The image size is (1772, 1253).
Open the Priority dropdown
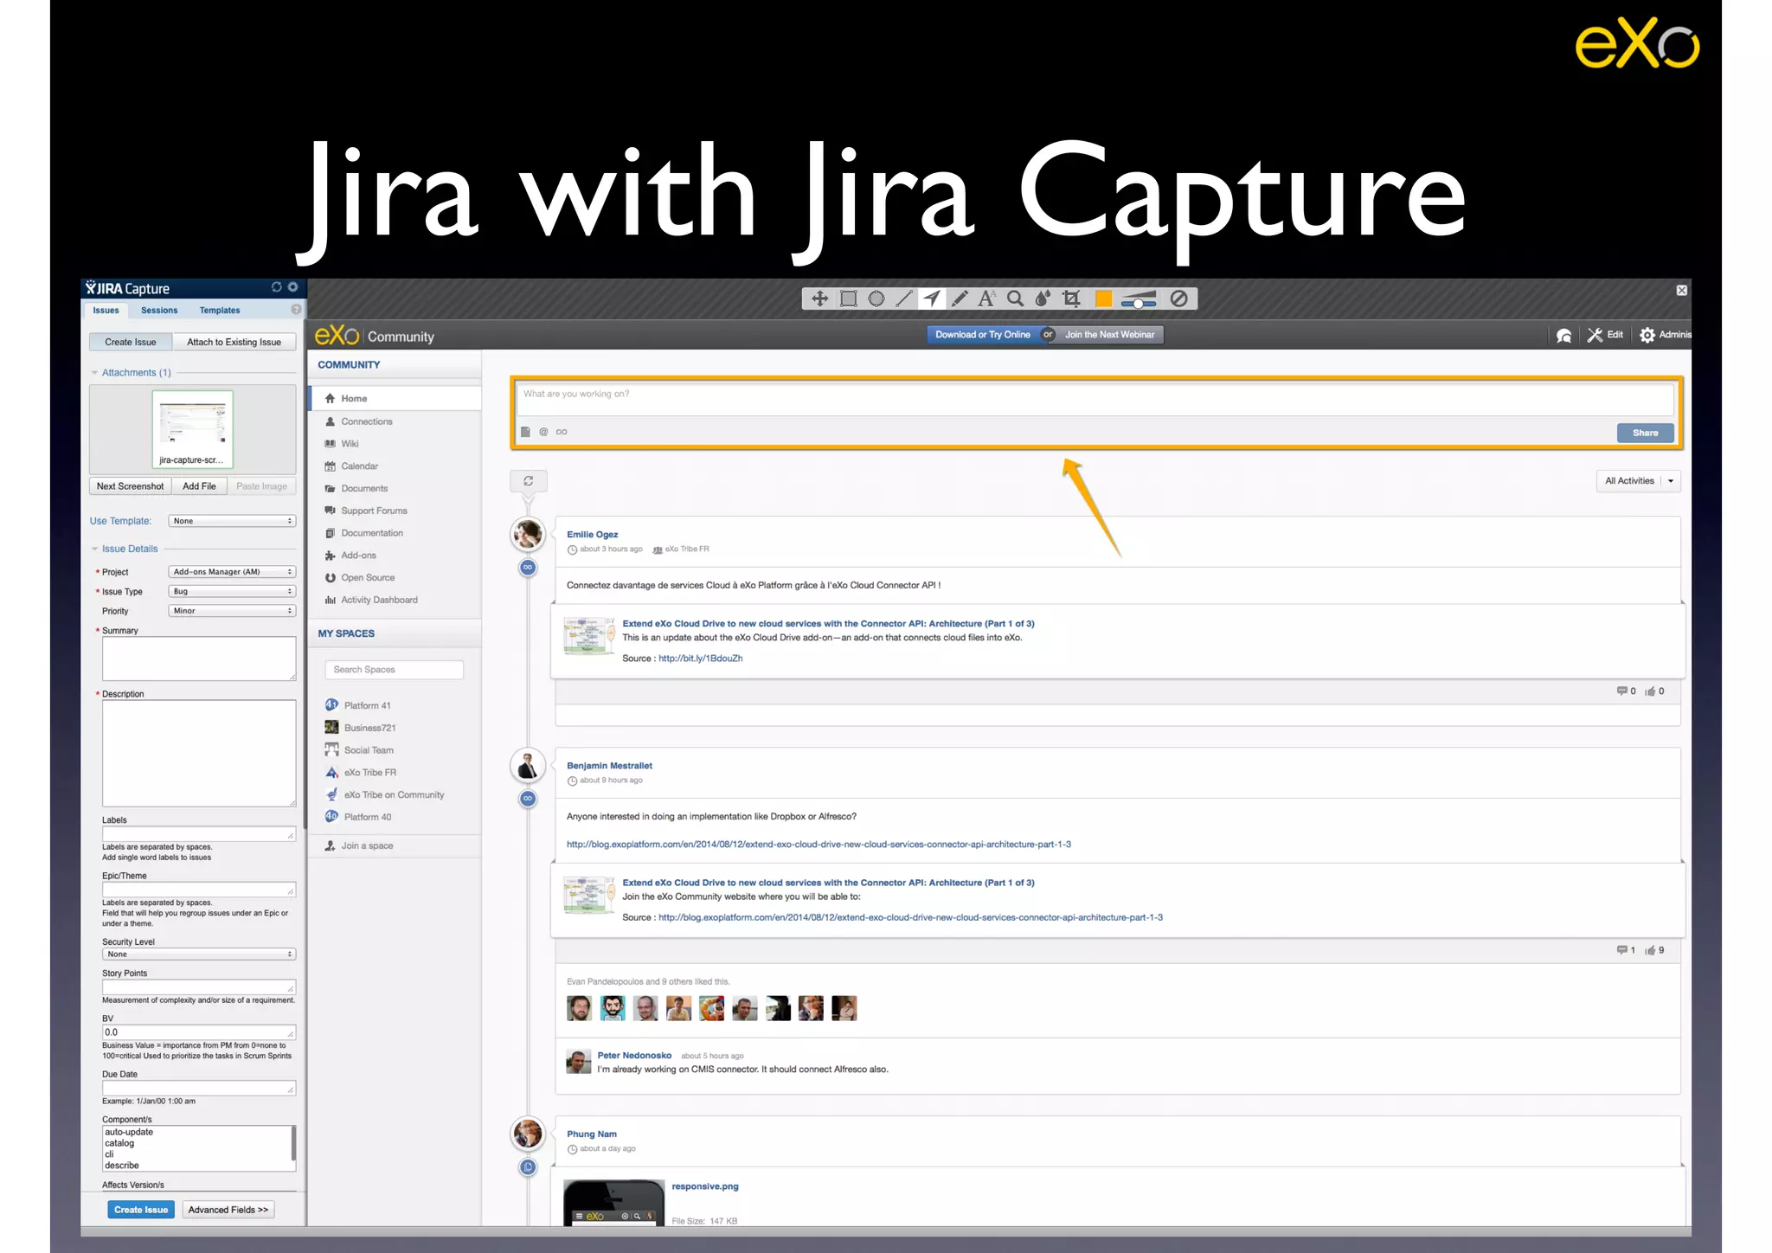(232, 611)
